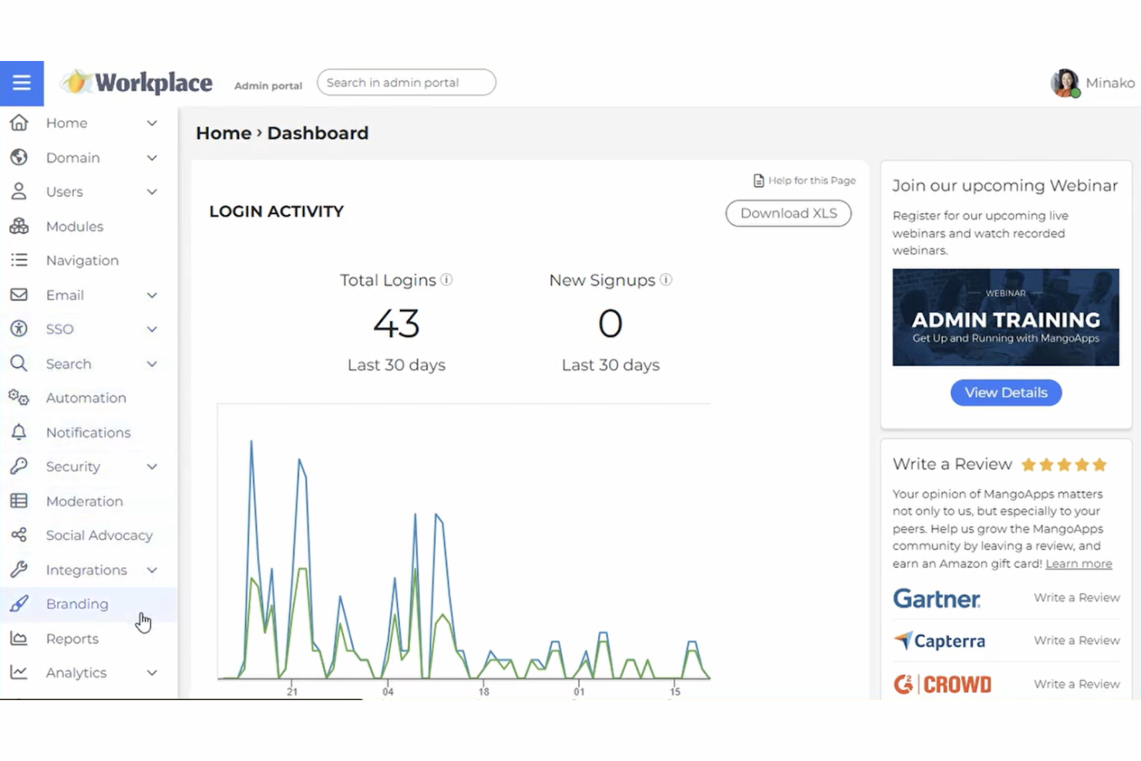Screen dimensions: 1141x761
Task: Open the Navigation menu item
Action: click(82, 261)
